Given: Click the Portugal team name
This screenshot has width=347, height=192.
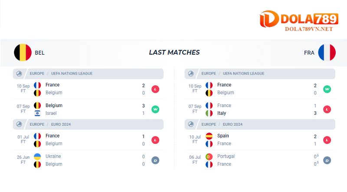Looking at the screenshot, I should (x=226, y=156).
